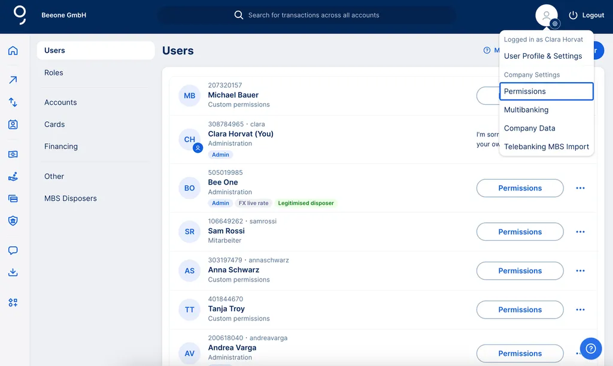This screenshot has width=613, height=366.
Task: Go to Roles in the side navigation
Action: (54, 72)
